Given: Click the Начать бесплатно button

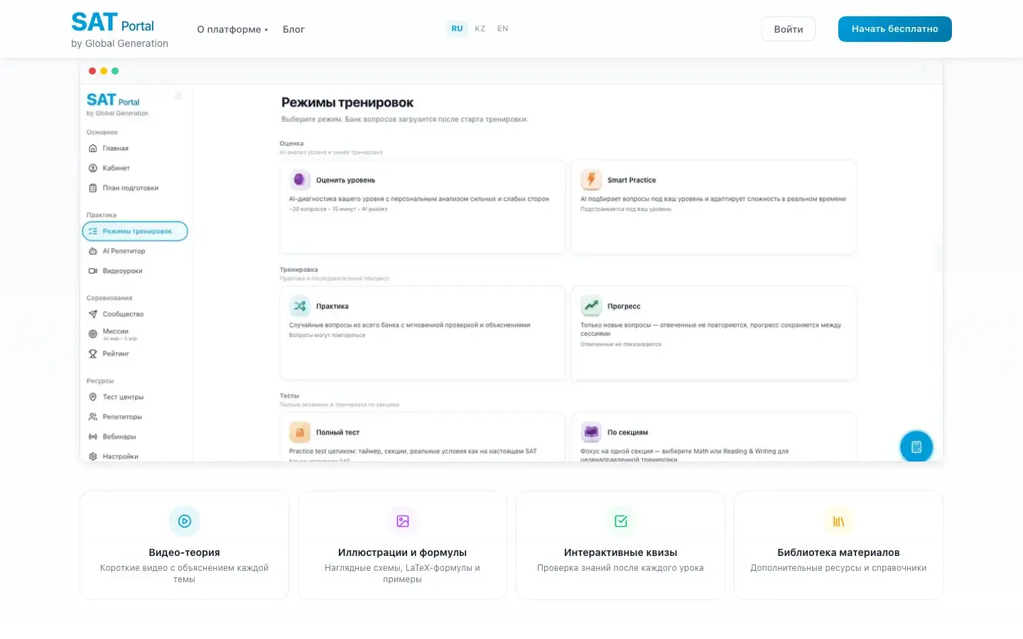Looking at the screenshot, I should (x=895, y=29).
